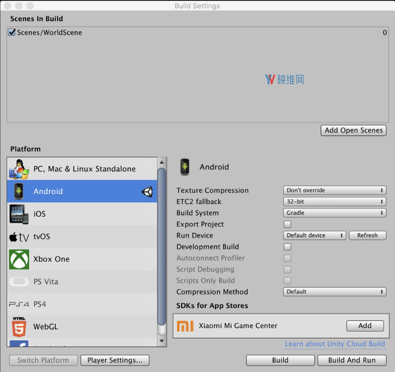Click the PS Vita console icon

pyautogui.click(x=19, y=282)
